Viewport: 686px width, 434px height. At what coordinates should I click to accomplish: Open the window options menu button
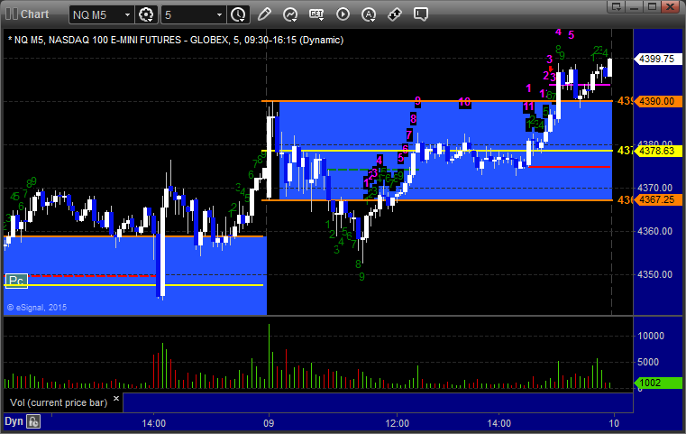[x=617, y=6]
